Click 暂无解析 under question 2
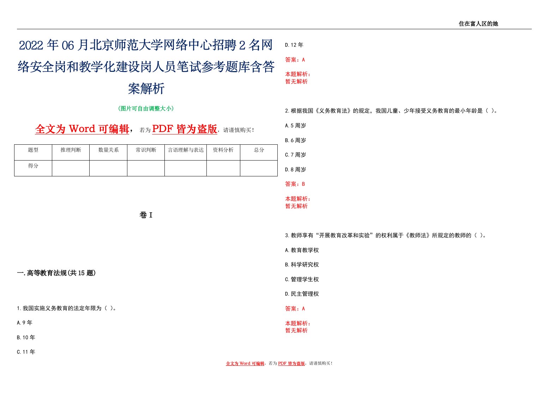The height and width of the screenshot is (395, 560). (296, 206)
